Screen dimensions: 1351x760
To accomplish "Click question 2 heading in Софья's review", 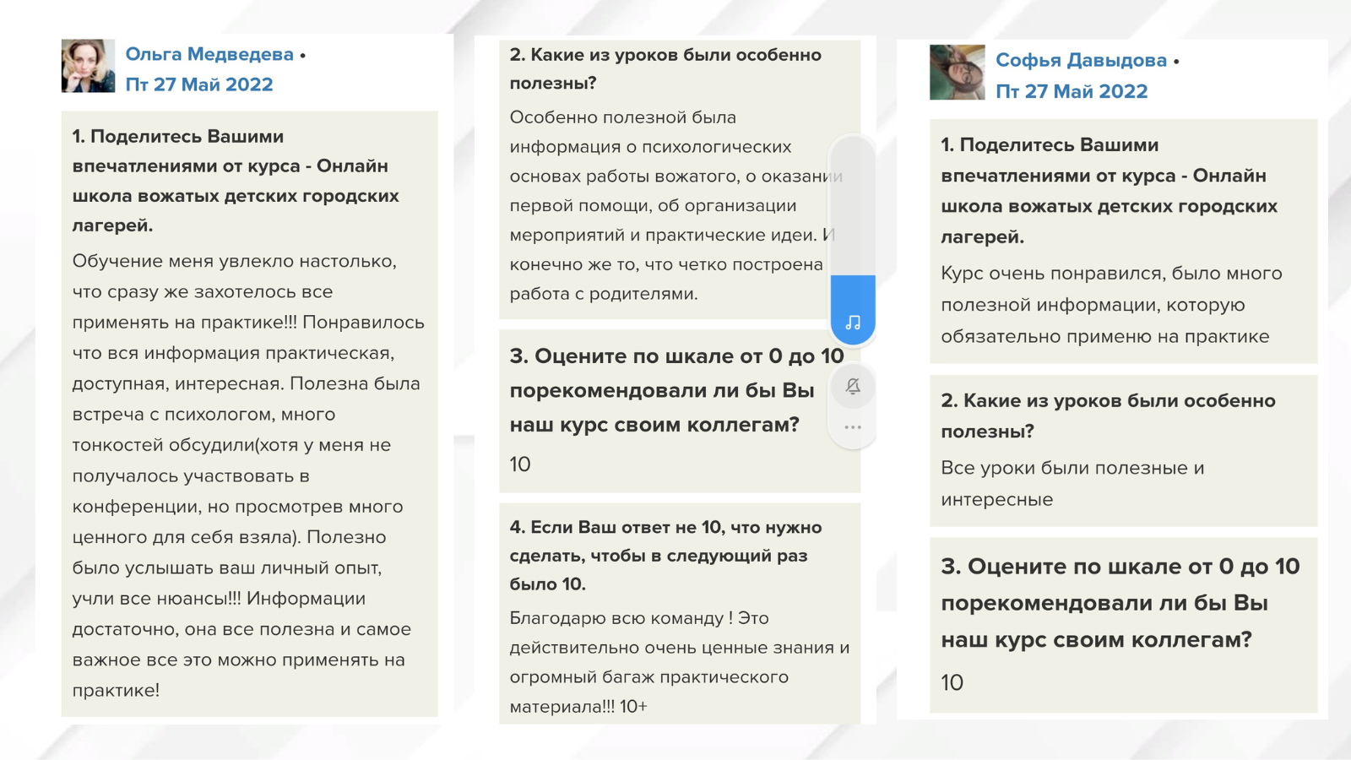I will [x=1108, y=415].
